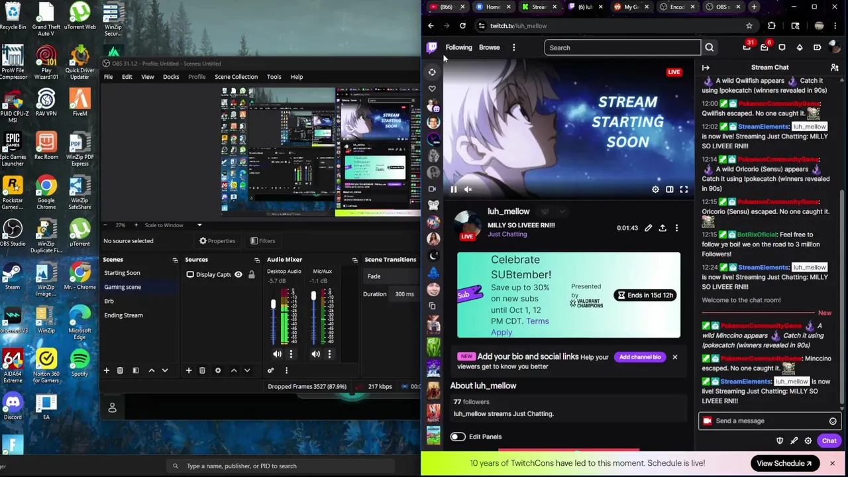Click the View Schedule button
Viewport: 848px width, 477px height.
784,463
